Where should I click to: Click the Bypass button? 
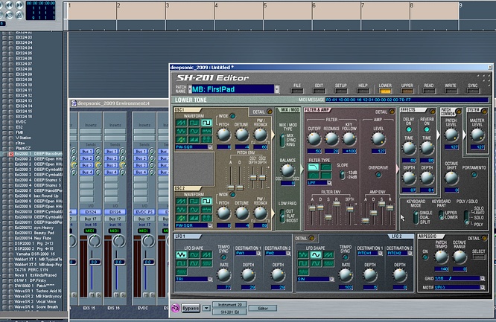(x=191, y=308)
